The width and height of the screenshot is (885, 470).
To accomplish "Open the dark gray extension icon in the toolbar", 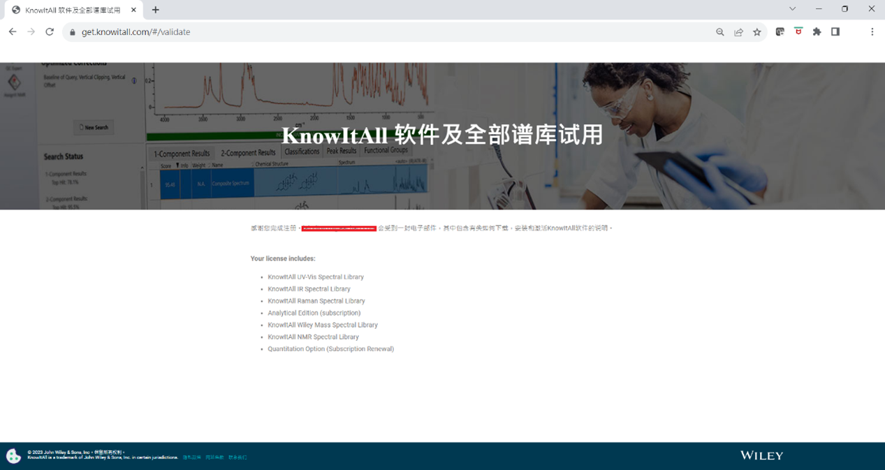I will tap(780, 32).
